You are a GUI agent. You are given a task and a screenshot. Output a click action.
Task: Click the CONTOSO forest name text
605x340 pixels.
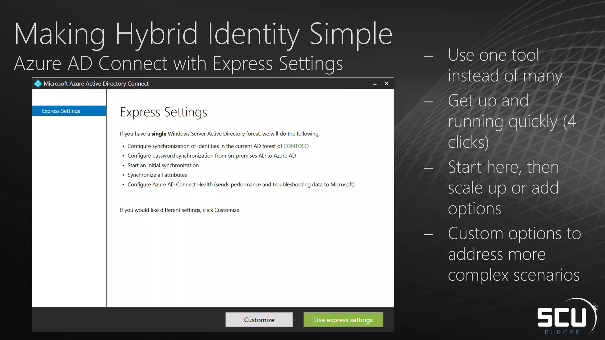296,146
